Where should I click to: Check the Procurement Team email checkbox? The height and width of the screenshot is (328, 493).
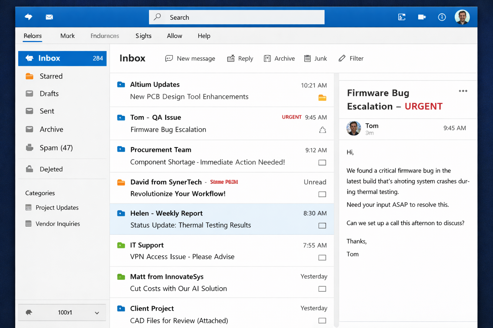click(x=322, y=163)
